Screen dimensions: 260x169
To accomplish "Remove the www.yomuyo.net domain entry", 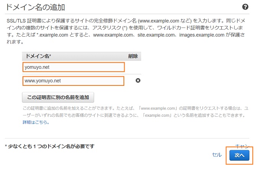I will pos(138,80).
